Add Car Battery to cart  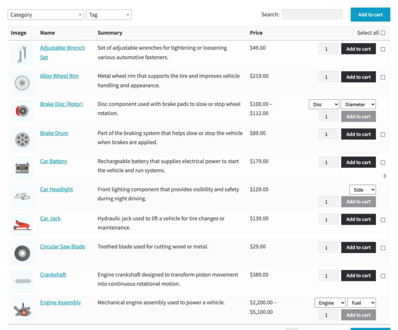[x=358, y=162]
